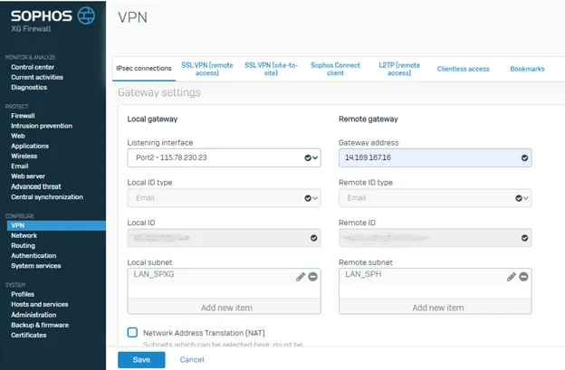Switch to the SSL VPN (remote access) tab
The width and height of the screenshot is (565, 370).
pyautogui.click(x=207, y=69)
